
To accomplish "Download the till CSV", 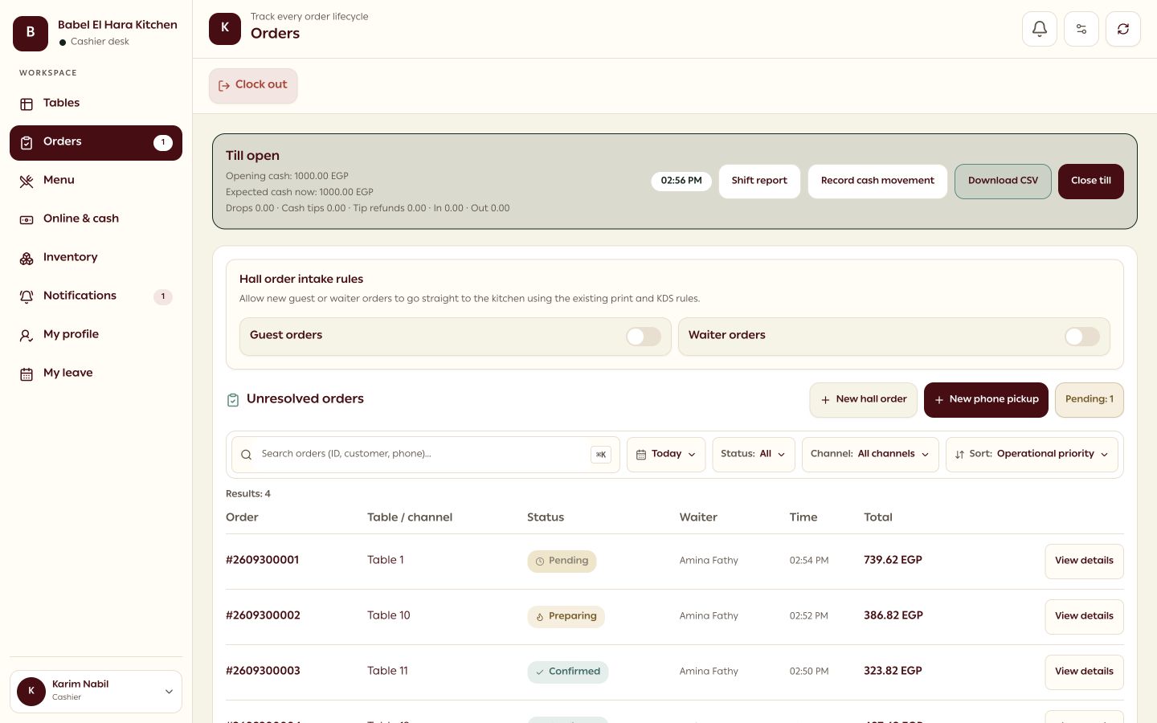I will pyautogui.click(x=1003, y=181).
